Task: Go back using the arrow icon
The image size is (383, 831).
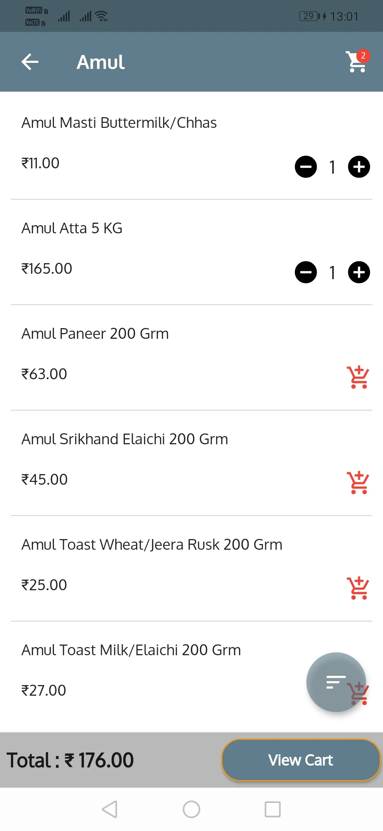Action: point(30,62)
